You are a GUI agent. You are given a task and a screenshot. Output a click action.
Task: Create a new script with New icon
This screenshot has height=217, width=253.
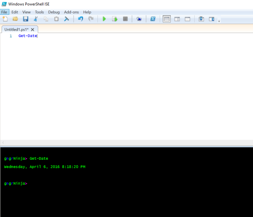pos(5,19)
